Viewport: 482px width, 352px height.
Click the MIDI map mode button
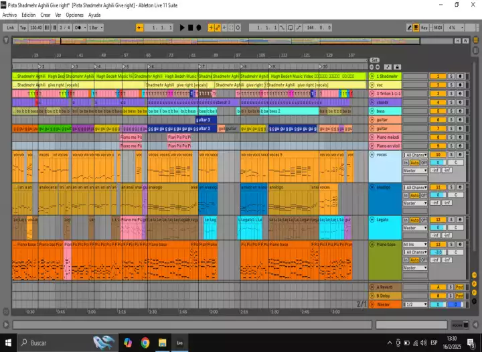tap(438, 27)
